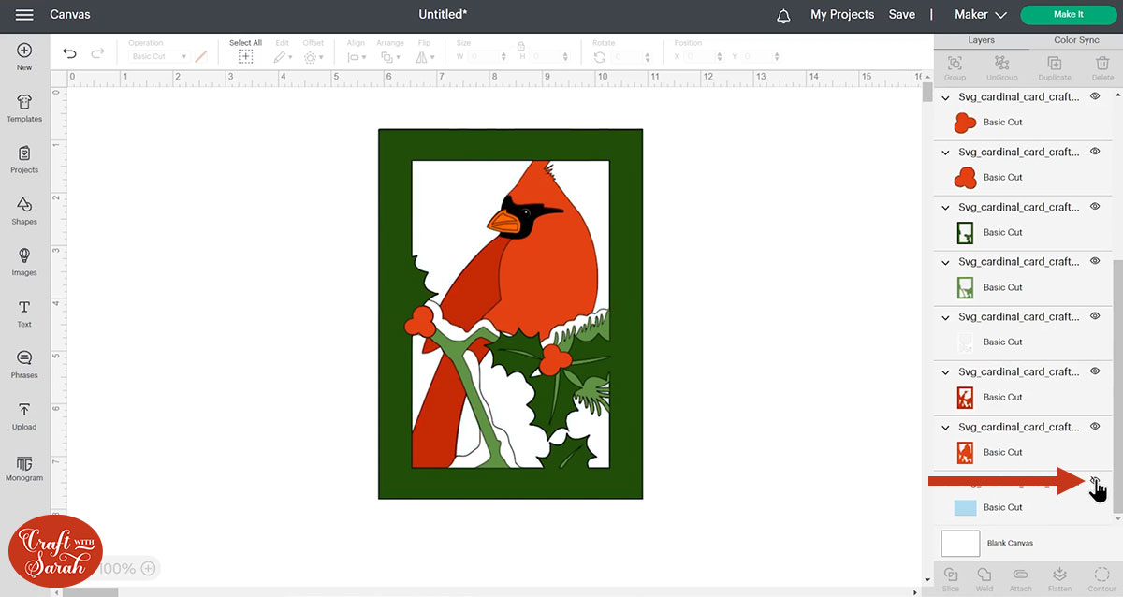Open the Maker machine dropdown
The height and width of the screenshot is (597, 1123).
click(980, 15)
